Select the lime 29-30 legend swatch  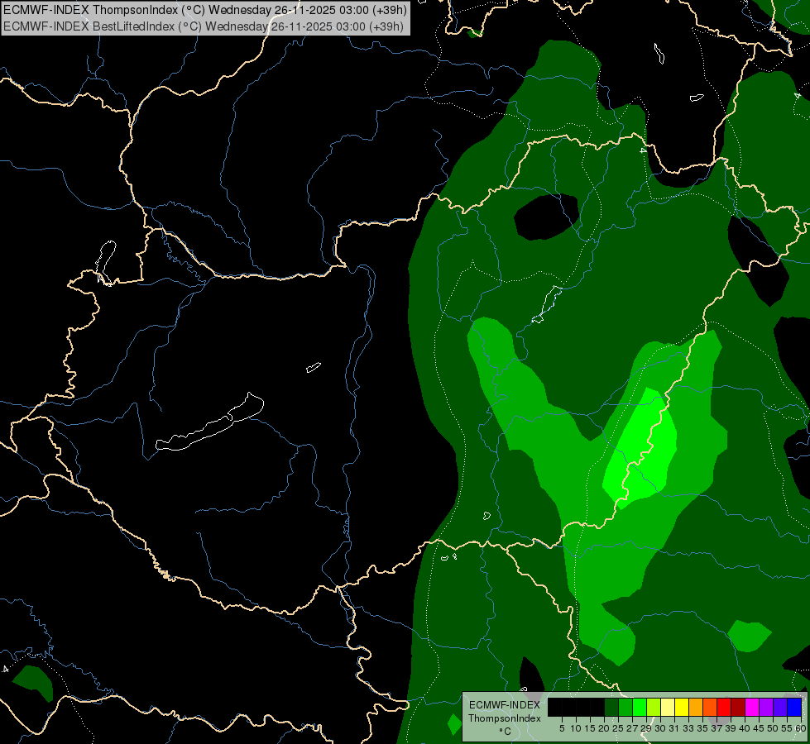pyautogui.click(x=654, y=707)
